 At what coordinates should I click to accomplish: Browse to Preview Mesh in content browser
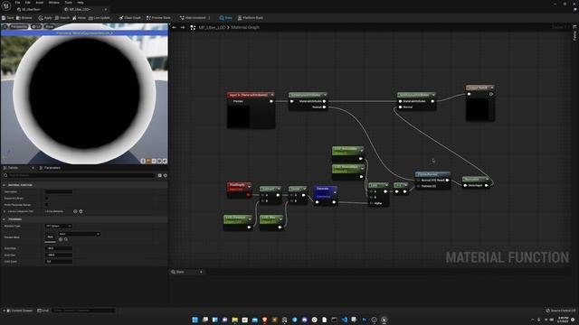pos(66,239)
